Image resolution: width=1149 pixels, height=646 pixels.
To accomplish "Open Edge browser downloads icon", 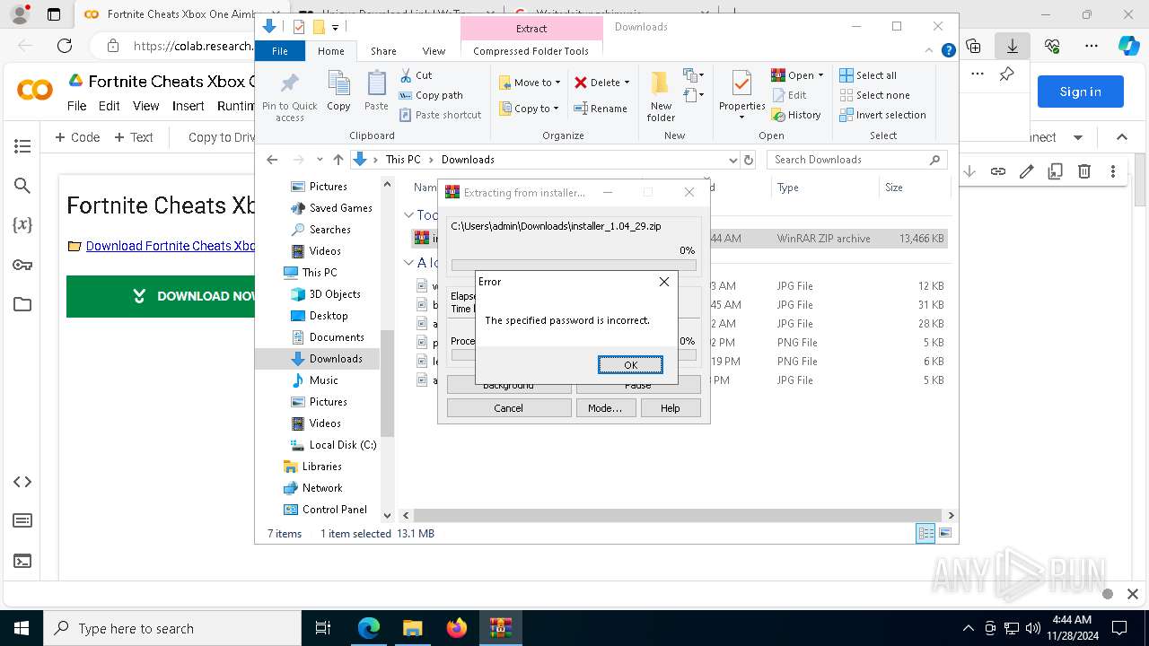I will click(x=1013, y=46).
